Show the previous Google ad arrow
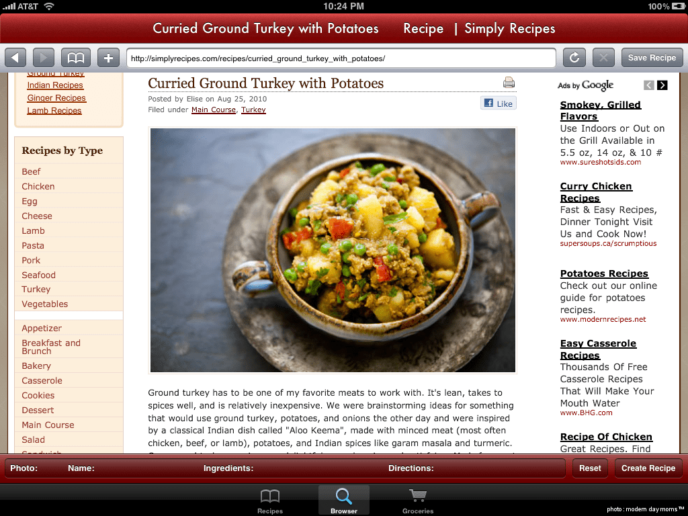The image size is (688, 516). click(649, 85)
